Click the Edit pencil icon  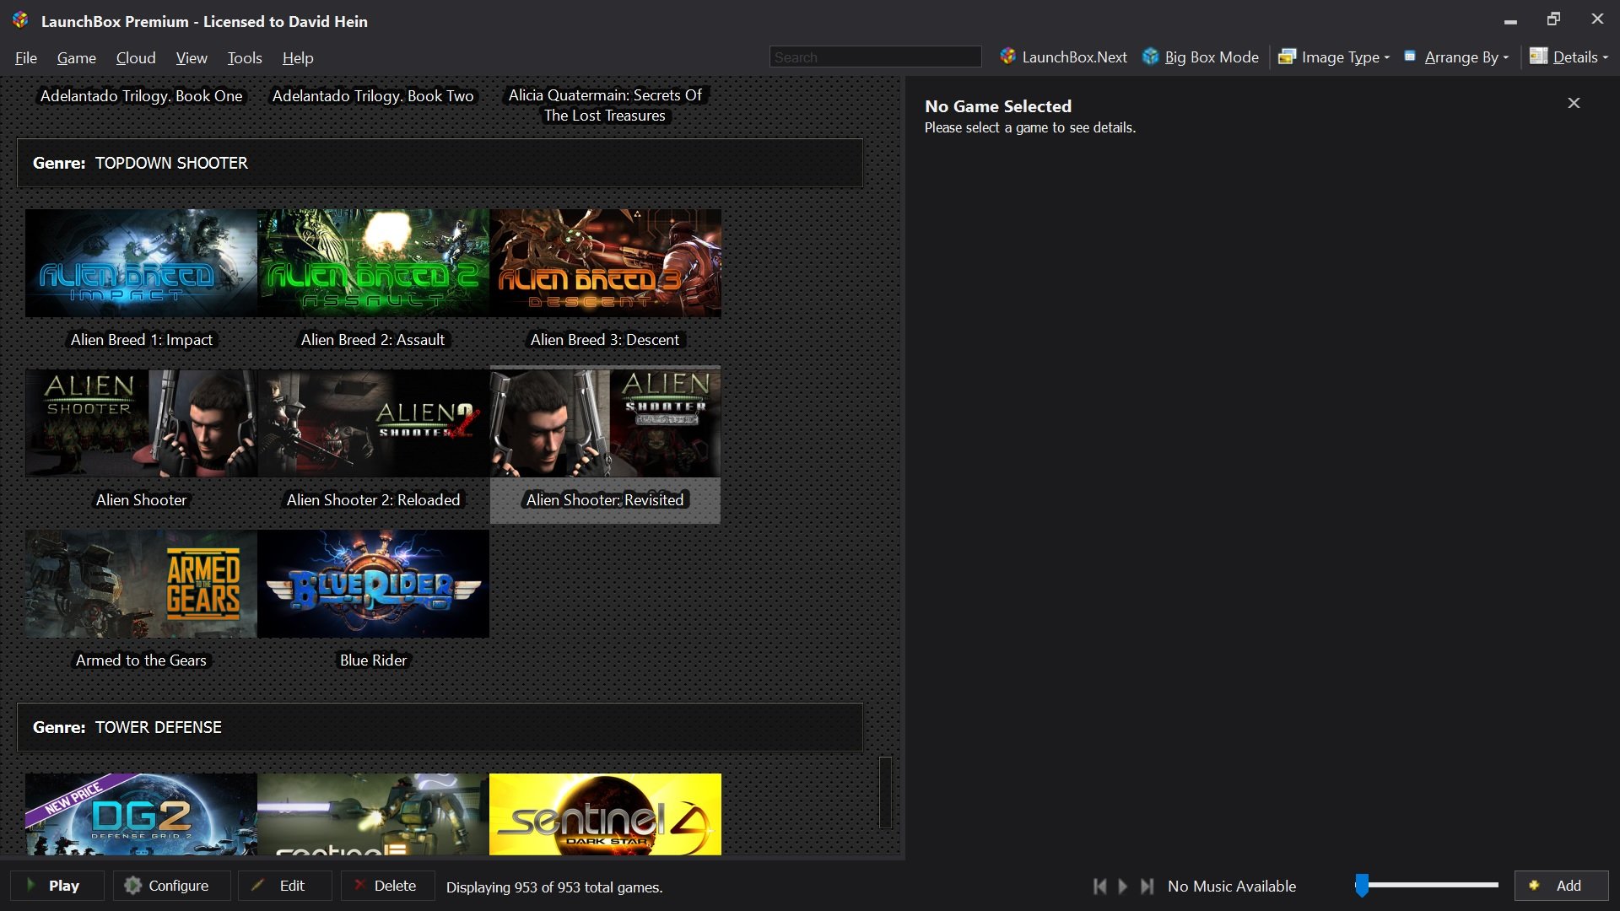pyautogui.click(x=258, y=885)
